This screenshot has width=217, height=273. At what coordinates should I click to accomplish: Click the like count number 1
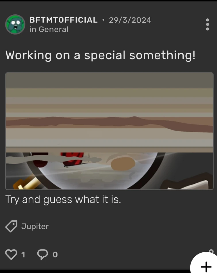click(x=23, y=255)
